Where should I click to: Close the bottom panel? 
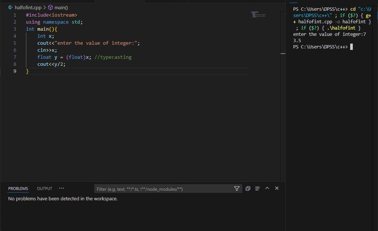[x=277, y=188]
